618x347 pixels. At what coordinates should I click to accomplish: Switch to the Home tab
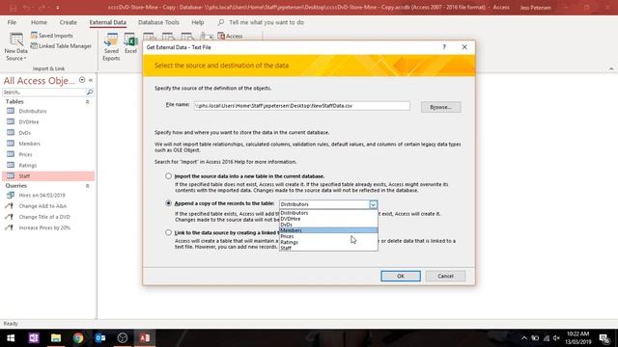39,22
